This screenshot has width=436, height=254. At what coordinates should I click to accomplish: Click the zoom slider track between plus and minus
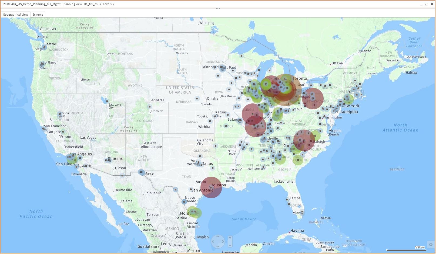tap(230, 242)
